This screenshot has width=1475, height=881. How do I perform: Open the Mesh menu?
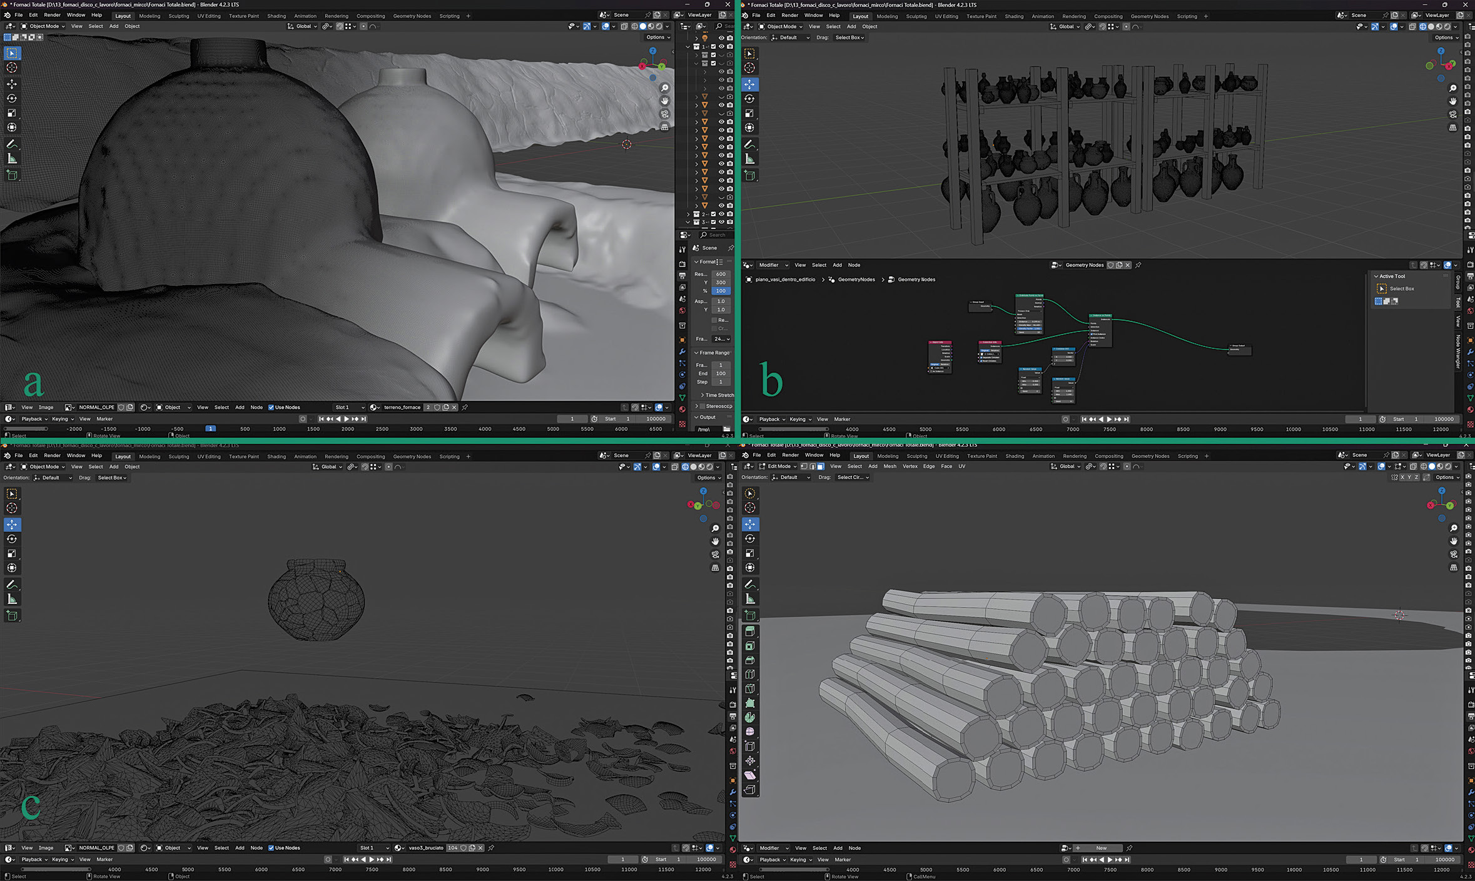coord(890,466)
